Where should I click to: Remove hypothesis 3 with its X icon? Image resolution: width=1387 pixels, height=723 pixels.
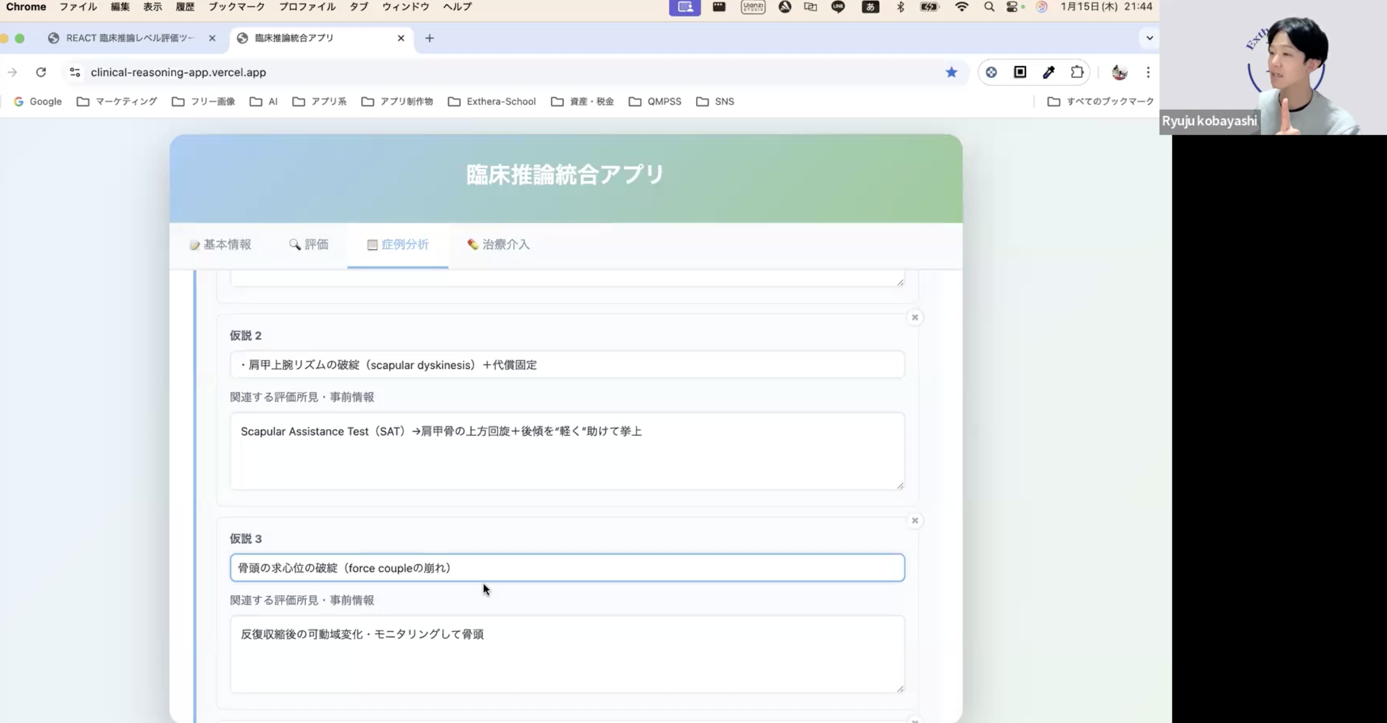pyautogui.click(x=914, y=521)
